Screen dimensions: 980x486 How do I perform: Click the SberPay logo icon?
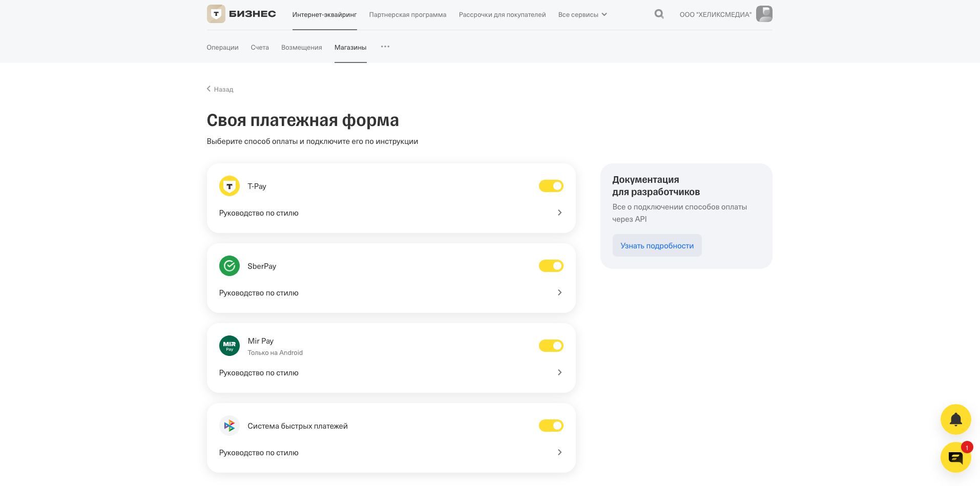tap(229, 266)
